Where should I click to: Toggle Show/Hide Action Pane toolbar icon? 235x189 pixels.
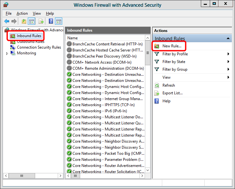pyautogui.click(x=58, y=21)
